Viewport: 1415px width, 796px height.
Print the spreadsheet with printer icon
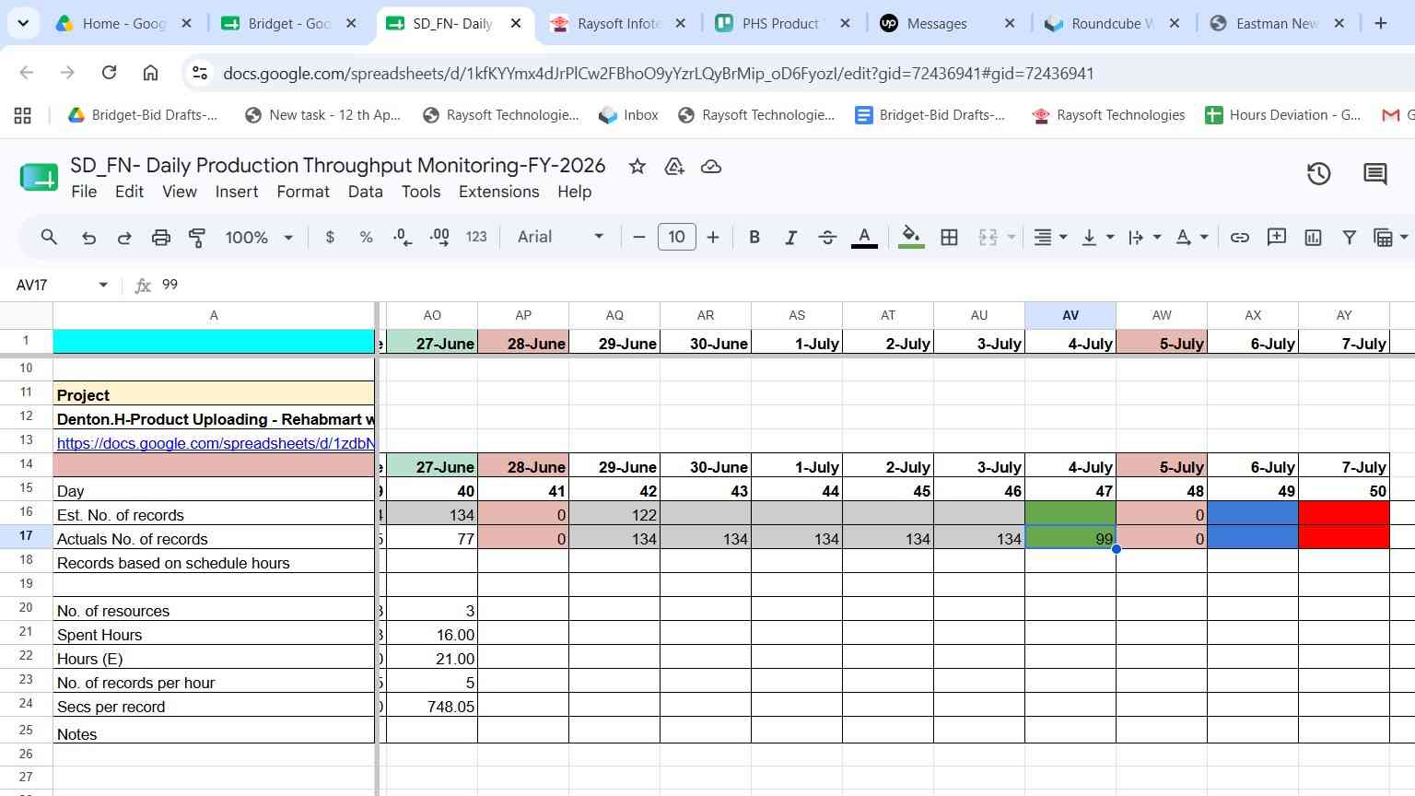point(160,238)
